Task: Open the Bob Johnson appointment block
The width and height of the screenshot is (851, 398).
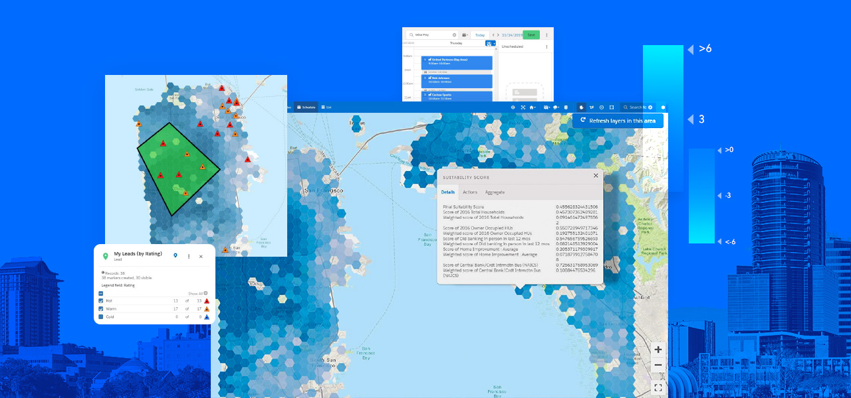Action: 457,81
